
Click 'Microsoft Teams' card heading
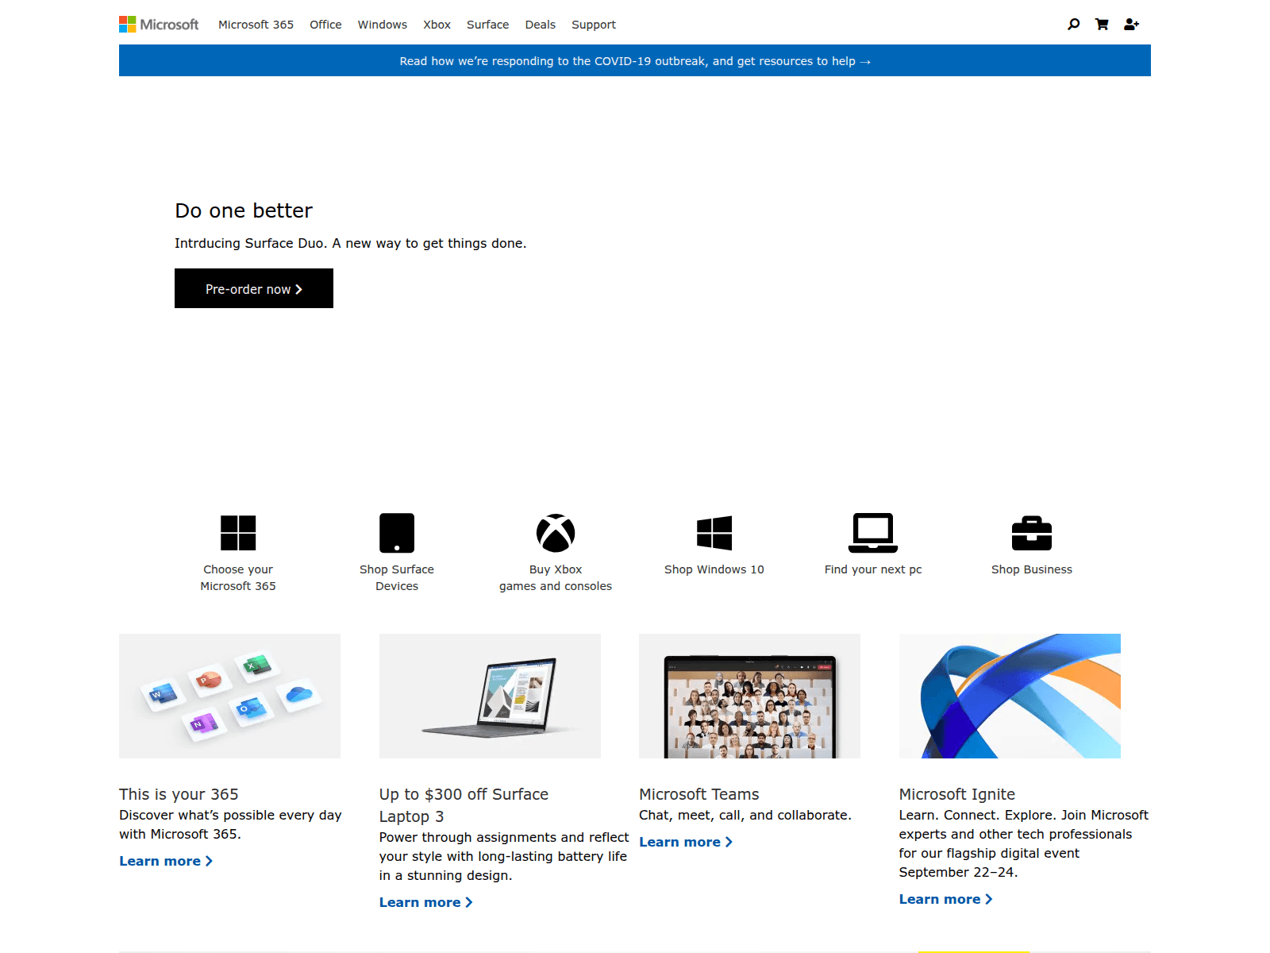tap(699, 794)
